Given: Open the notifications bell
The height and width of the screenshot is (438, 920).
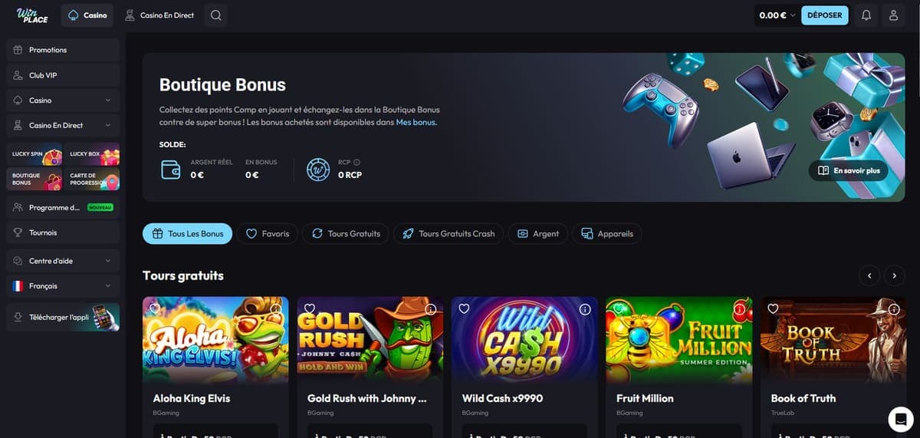Looking at the screenshot, I should point(866,15).
